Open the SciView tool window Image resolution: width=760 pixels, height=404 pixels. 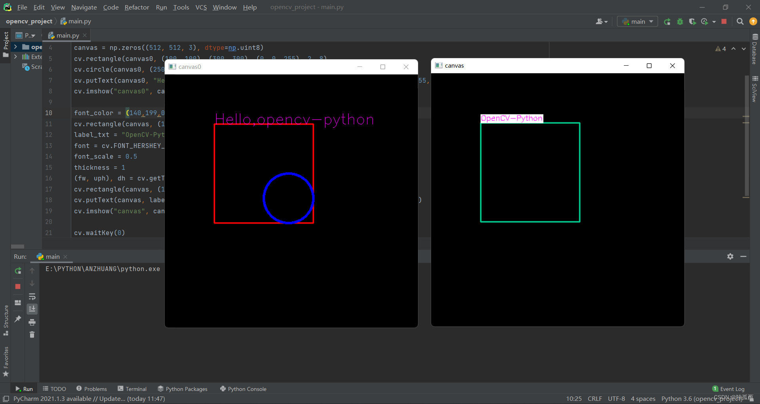(x=755, y=89)
